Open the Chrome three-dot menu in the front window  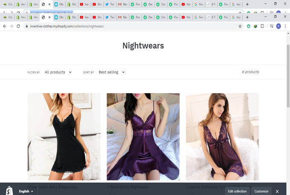285,26
